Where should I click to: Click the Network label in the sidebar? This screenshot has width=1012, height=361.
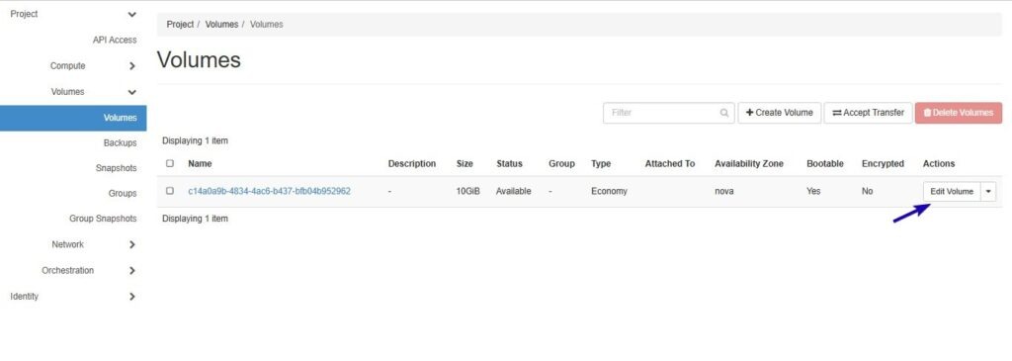tap(68, 244)
